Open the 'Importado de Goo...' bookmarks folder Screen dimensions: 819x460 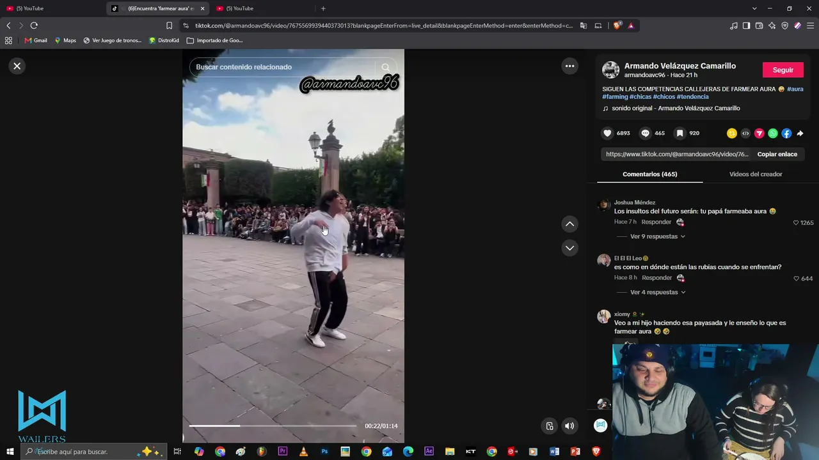point(215,40)
